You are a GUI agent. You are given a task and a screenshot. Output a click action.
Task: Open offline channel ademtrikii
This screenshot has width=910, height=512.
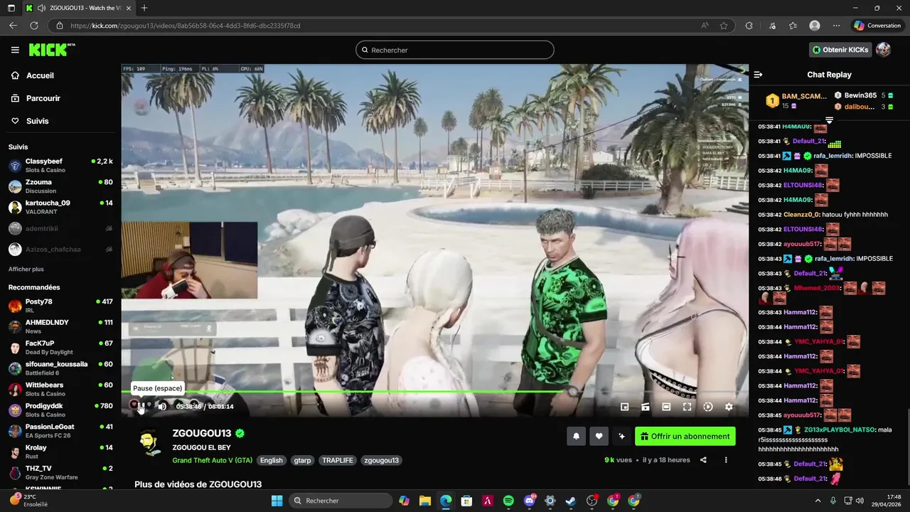(x=60, y=228)
